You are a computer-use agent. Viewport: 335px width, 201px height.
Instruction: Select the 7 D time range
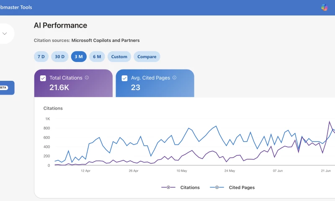[x=41, y=57]
